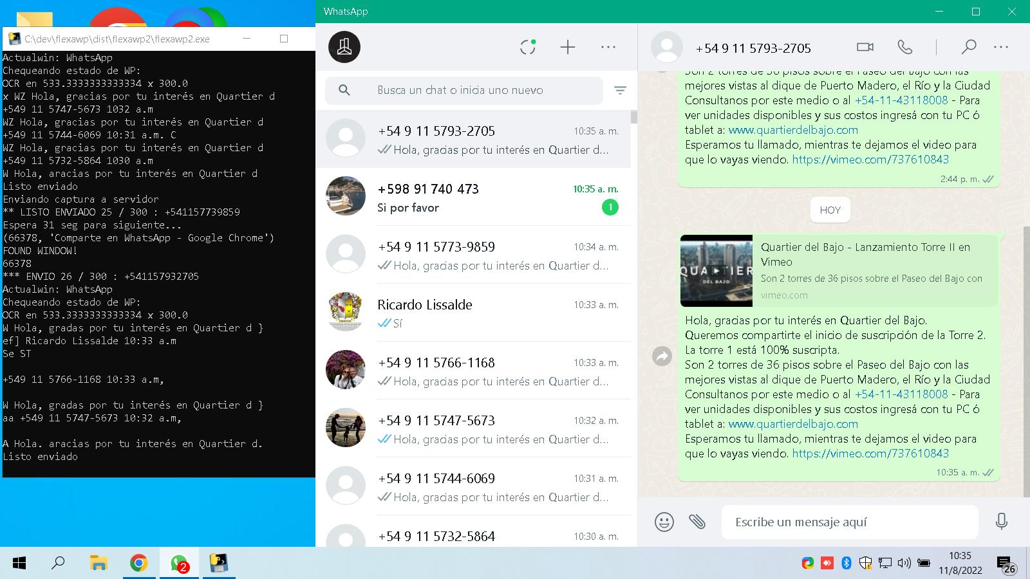
Task: Open File Explorer from the taskbar
Action: 98,564
